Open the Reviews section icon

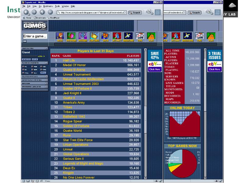tap(83, 37)
